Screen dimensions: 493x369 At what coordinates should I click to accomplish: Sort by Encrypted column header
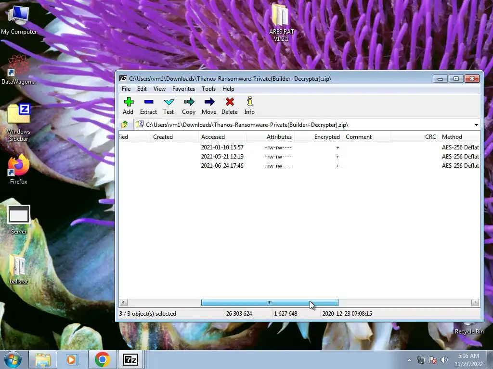coord(319,137)
